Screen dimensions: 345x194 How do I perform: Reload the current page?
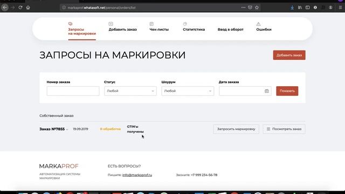[x=20, y=8]
